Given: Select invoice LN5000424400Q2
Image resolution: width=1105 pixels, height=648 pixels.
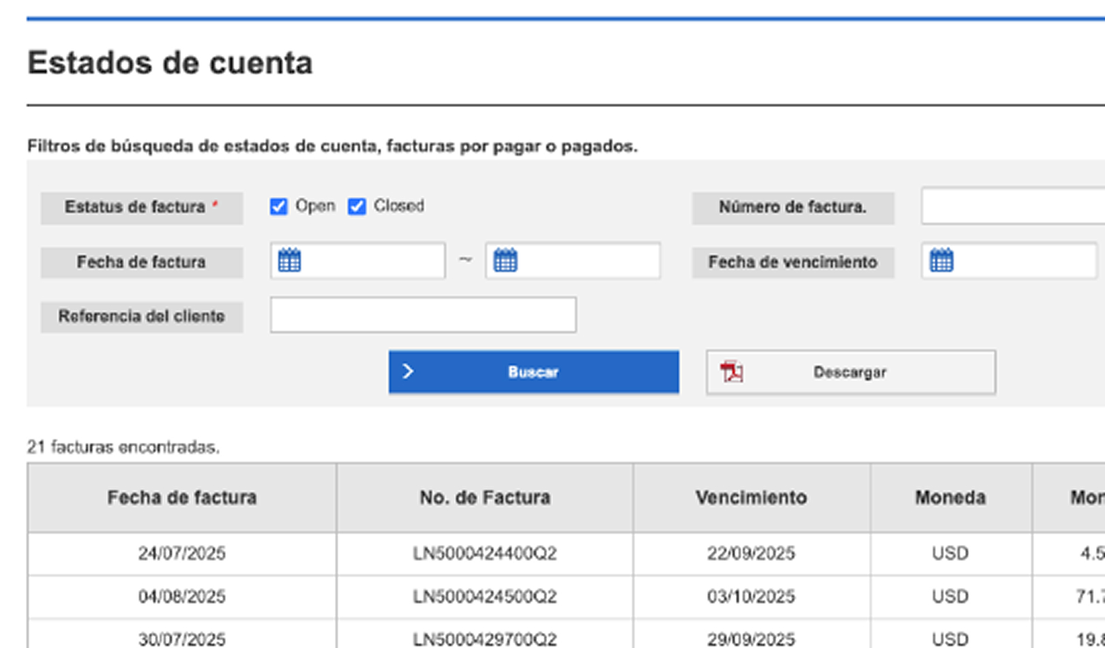Looking at the screenshot, I should tap(484, 553).
